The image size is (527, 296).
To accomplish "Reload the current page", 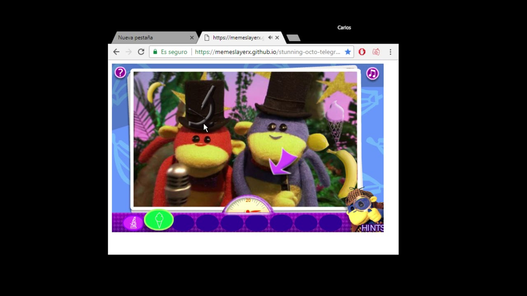I will [x=141, y=52].
